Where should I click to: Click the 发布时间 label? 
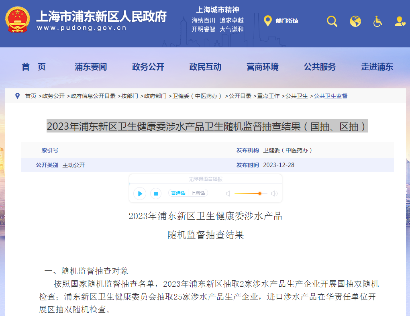(x=247, y=165)
